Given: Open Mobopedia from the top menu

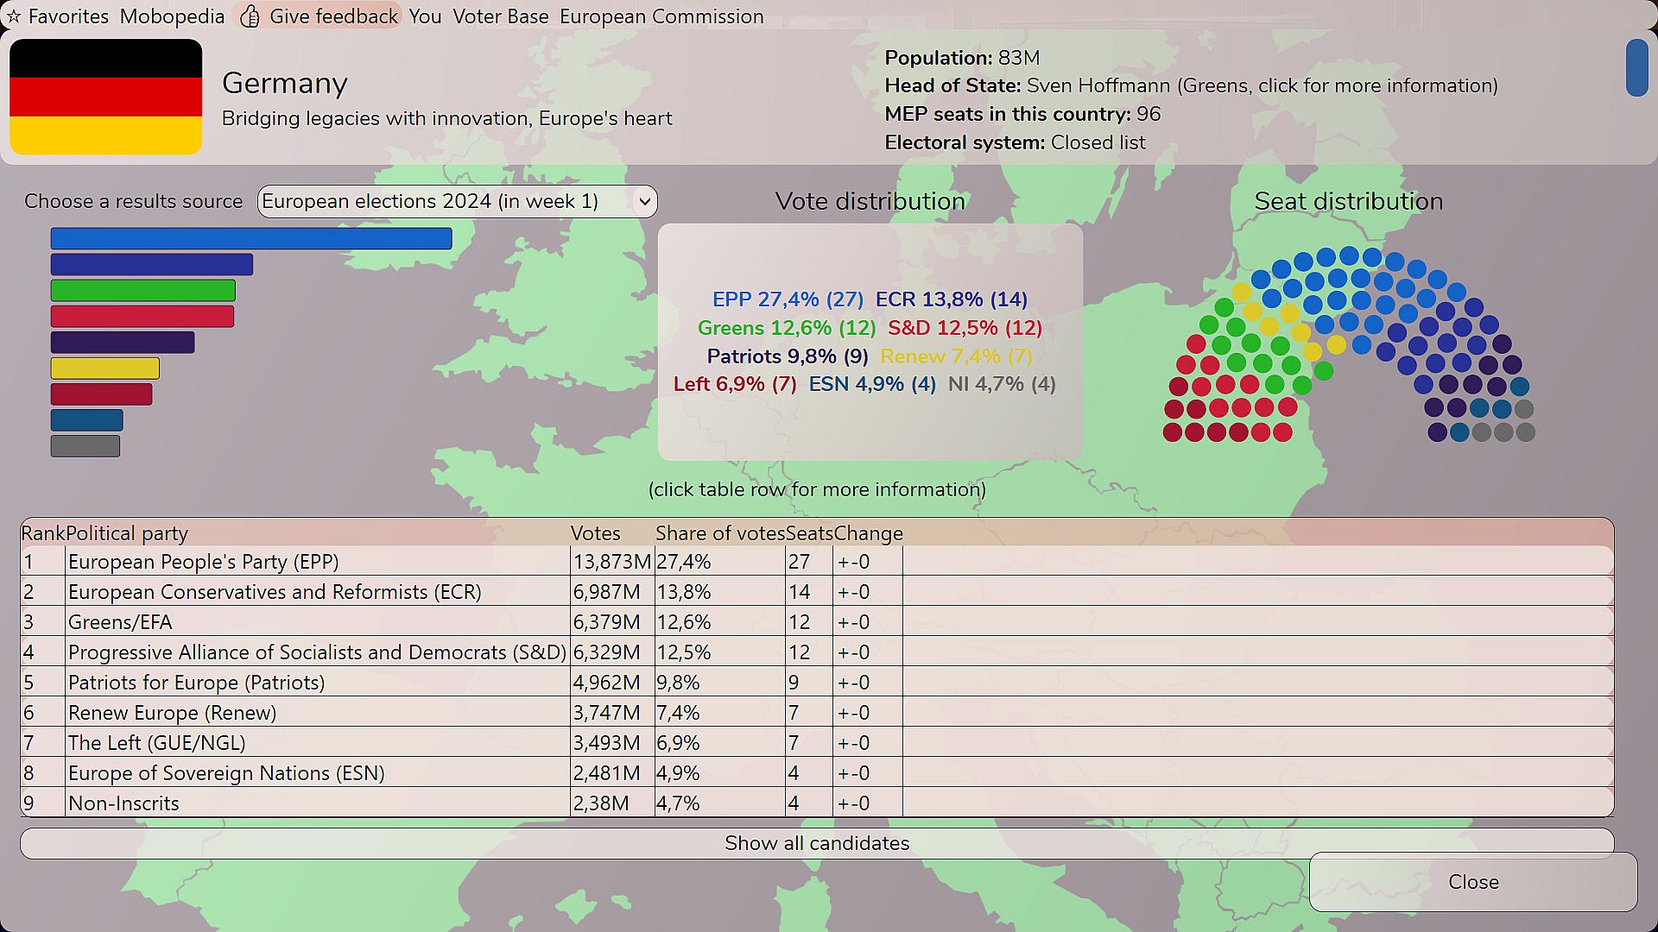Looking at the screenshot, I should click(x=172, y=16).
